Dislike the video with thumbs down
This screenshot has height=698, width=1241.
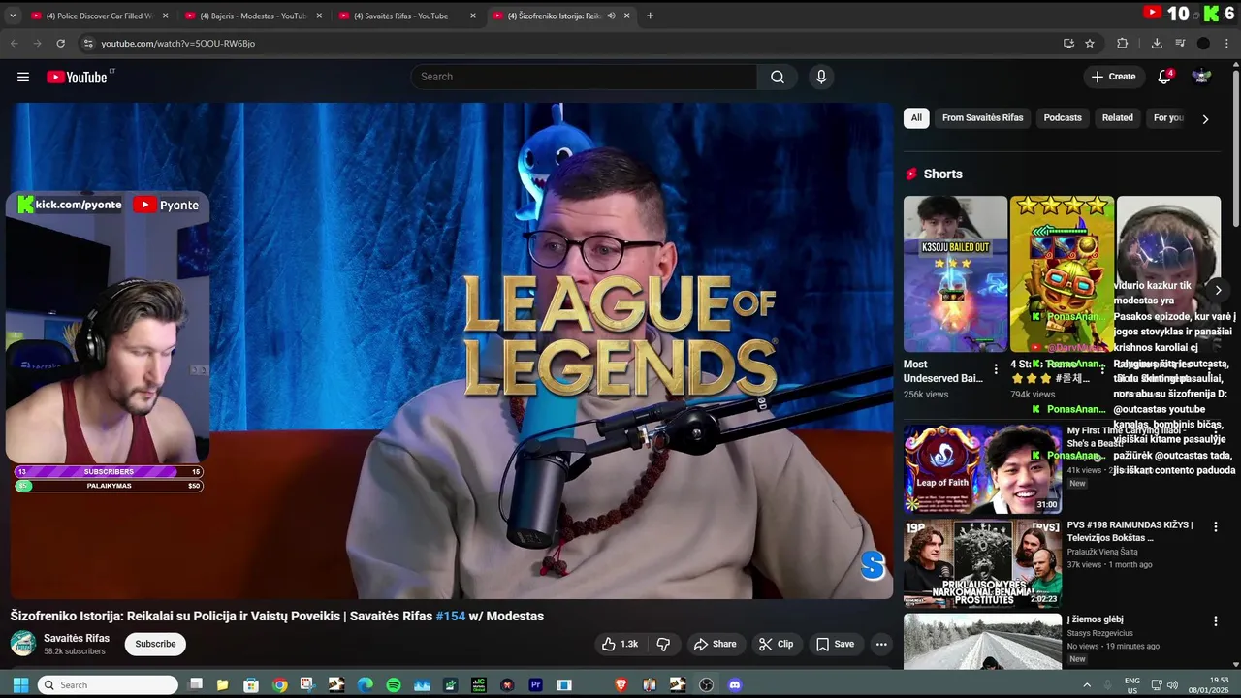(664, 644)
